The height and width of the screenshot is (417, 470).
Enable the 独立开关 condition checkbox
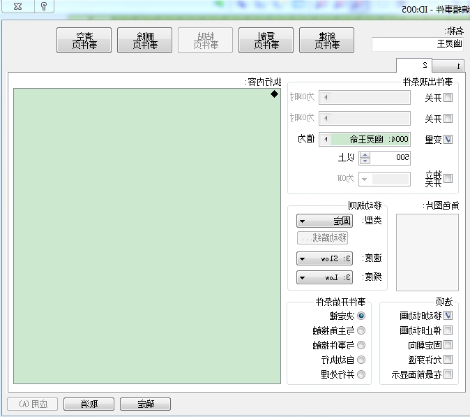tap(448, 179)
